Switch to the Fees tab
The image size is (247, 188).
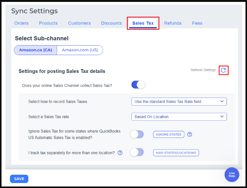point(197,23)
